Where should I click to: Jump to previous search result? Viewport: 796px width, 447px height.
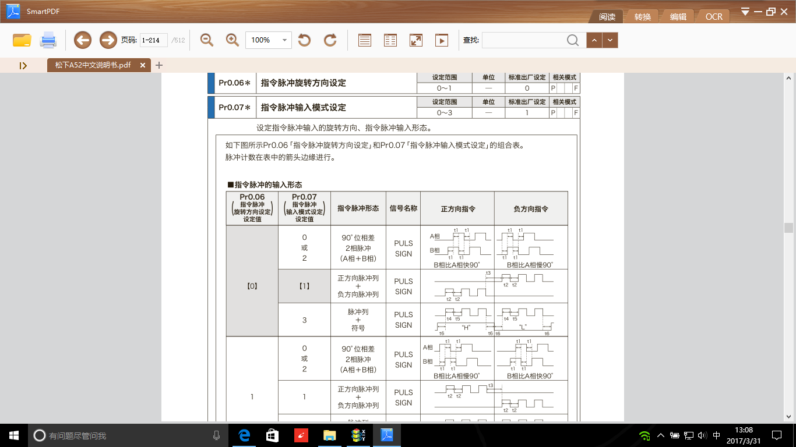594,40
